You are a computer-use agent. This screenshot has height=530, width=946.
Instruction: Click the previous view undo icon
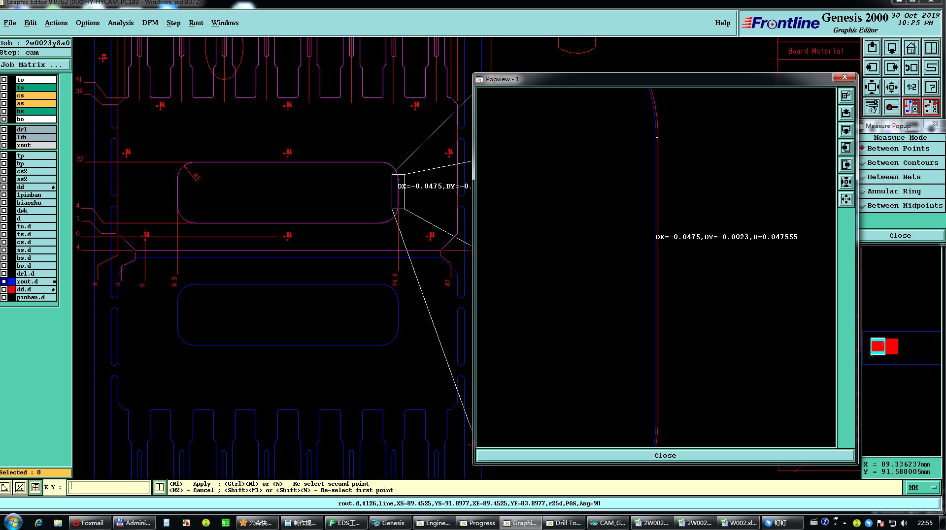pyautogui.click(x=911, y=68)
